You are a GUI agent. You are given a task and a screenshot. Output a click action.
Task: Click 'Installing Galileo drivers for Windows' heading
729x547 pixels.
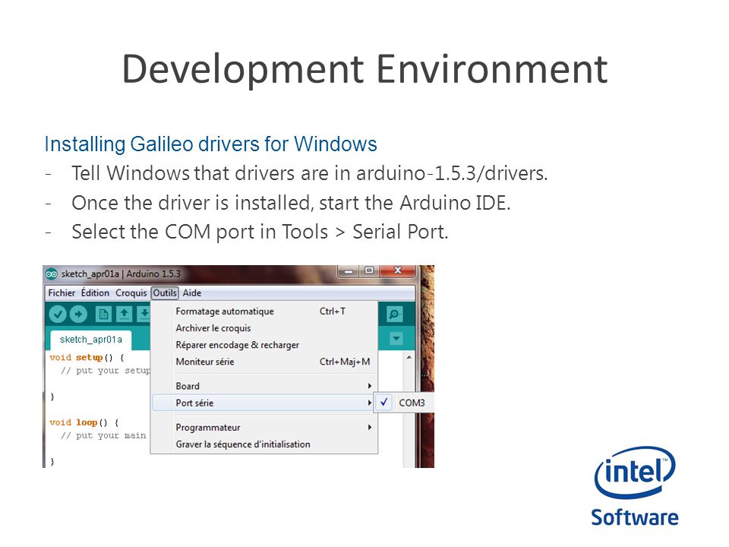(x=210, y=144)
